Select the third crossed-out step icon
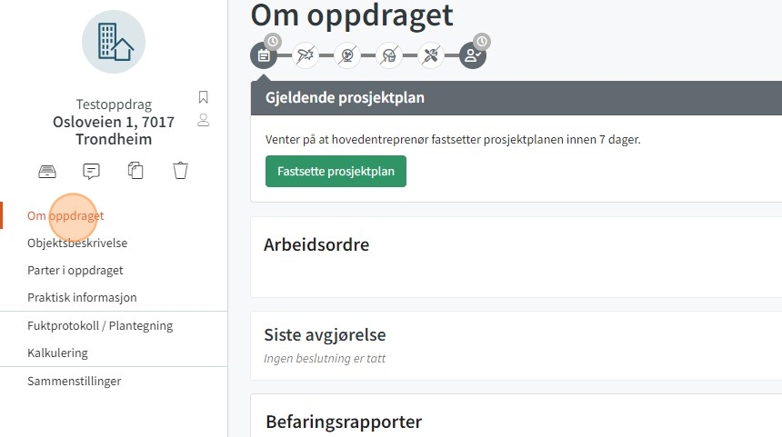Screen dimensions: 782x437 point(347,55)
